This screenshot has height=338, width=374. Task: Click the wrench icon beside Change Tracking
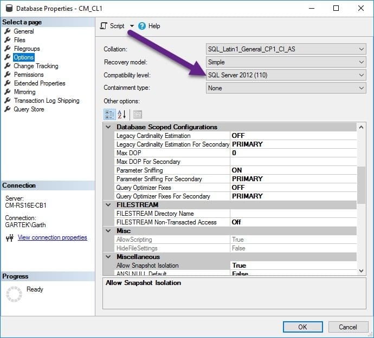(x=8, y=65)
